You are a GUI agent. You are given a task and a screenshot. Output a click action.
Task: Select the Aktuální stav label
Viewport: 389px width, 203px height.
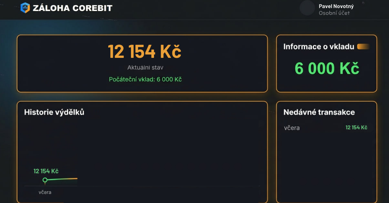tap(145, 68)
